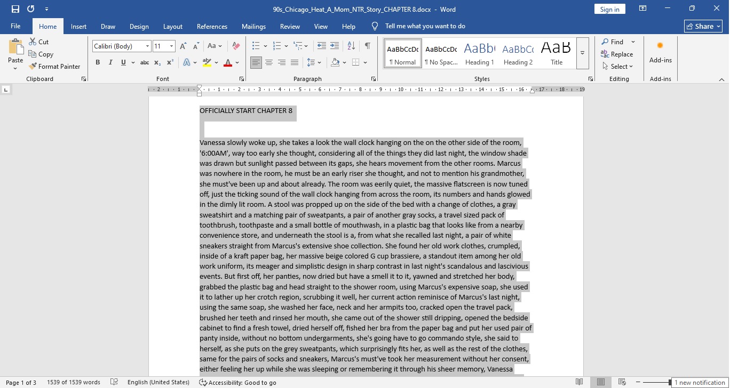Expand the Styles gallery
Viewport: 730px width, 388px height.
click(x=582, y=53)
